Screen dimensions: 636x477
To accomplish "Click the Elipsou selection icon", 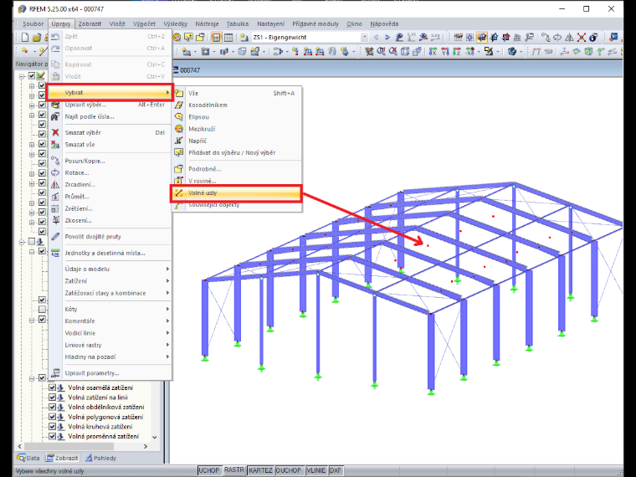I will pos(179,117).
